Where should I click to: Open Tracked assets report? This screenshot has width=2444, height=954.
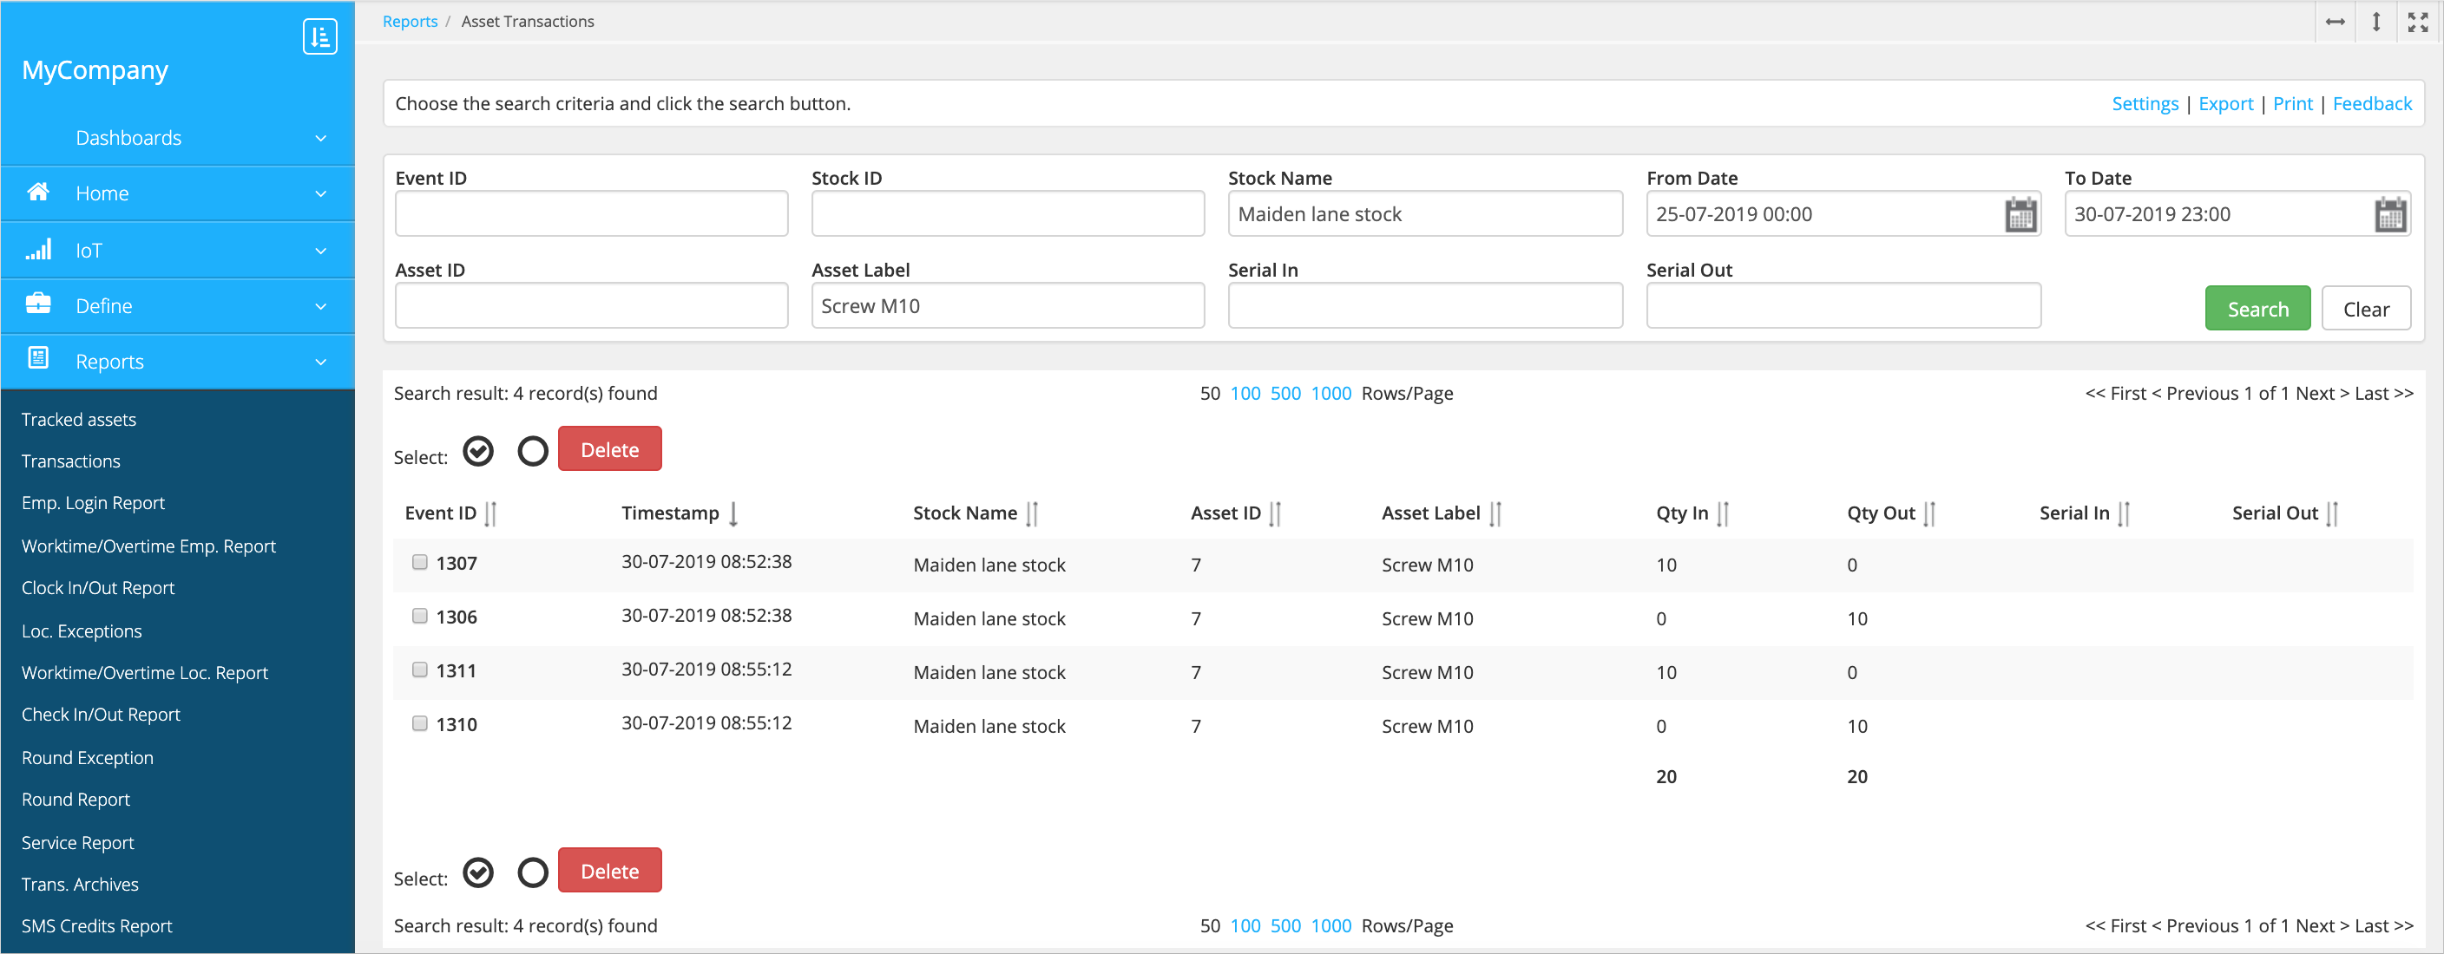pyautogui.click(x=79, y=419)
